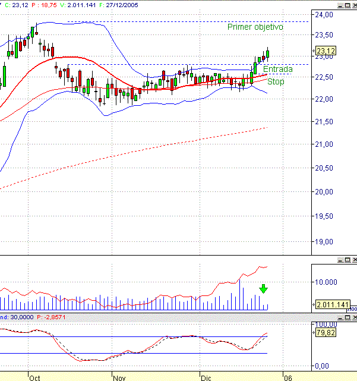Click the 'P : 18,75' value in header
Image resolution: width=357 pixels, height=381 pixels.
[44, 5]
